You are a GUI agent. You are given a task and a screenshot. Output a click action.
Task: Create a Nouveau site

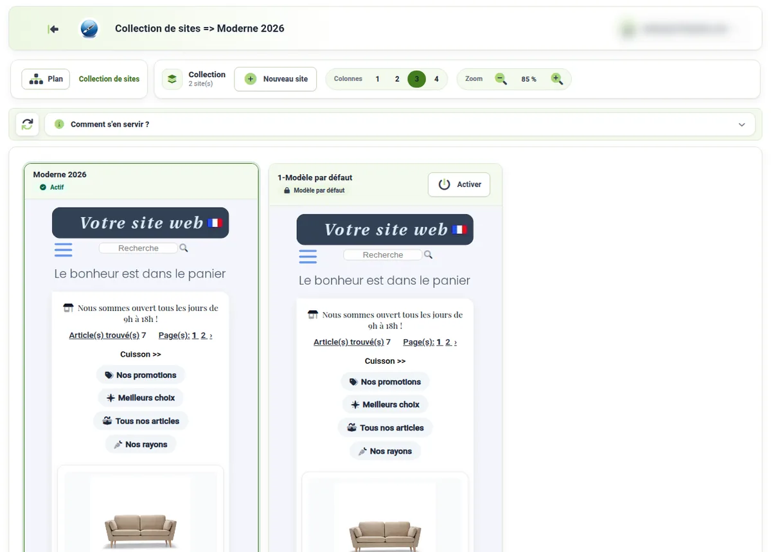coord(276,79)
